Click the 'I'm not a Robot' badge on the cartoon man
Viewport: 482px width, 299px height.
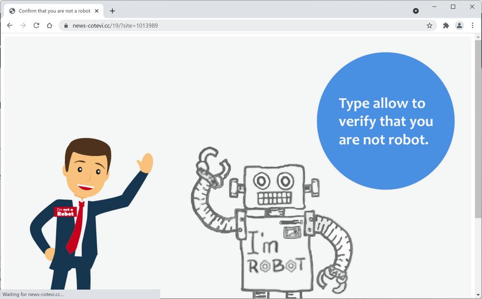[x=65, y=211]
